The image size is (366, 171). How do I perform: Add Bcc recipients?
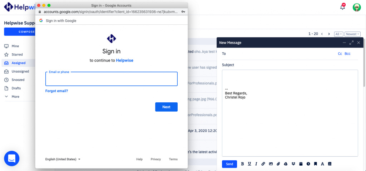coord(347,54)
